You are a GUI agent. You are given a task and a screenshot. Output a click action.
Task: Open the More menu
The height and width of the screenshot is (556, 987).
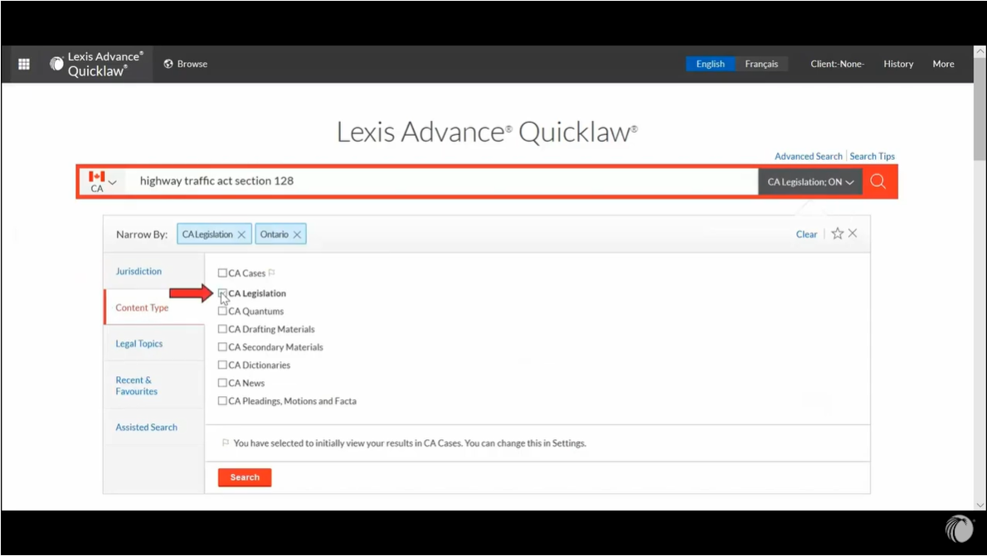click(943, 64)
